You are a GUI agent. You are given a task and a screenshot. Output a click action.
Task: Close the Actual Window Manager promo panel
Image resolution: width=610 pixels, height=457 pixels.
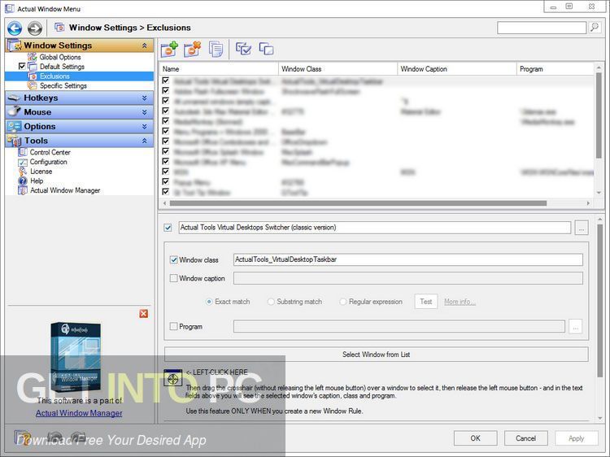[x=143, y=314]
